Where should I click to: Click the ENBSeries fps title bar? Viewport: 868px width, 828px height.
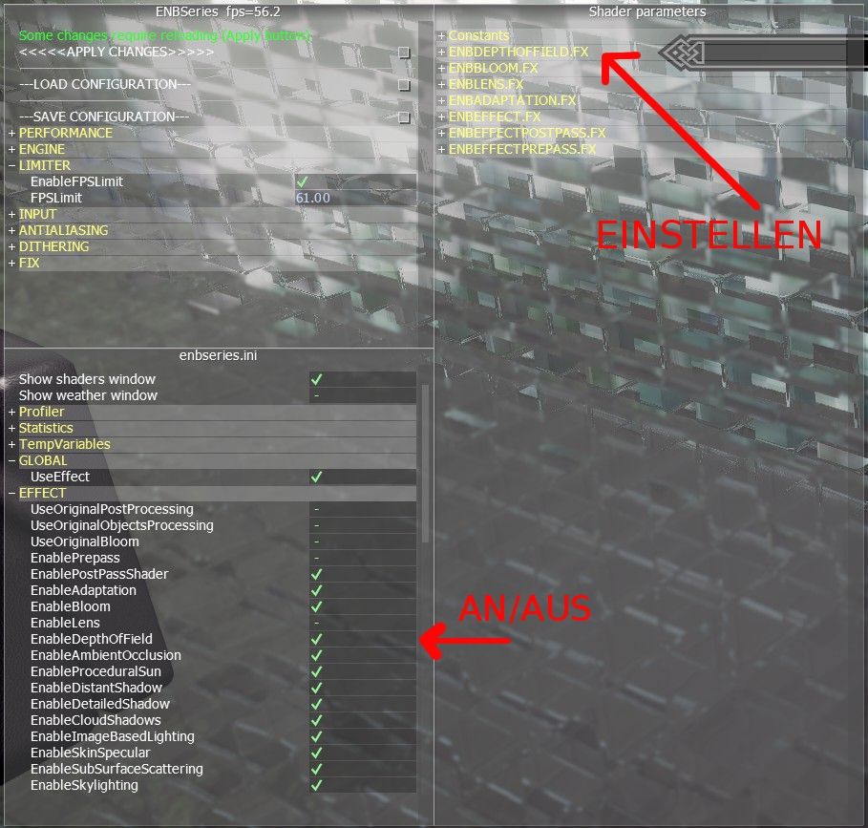[218, 11]
